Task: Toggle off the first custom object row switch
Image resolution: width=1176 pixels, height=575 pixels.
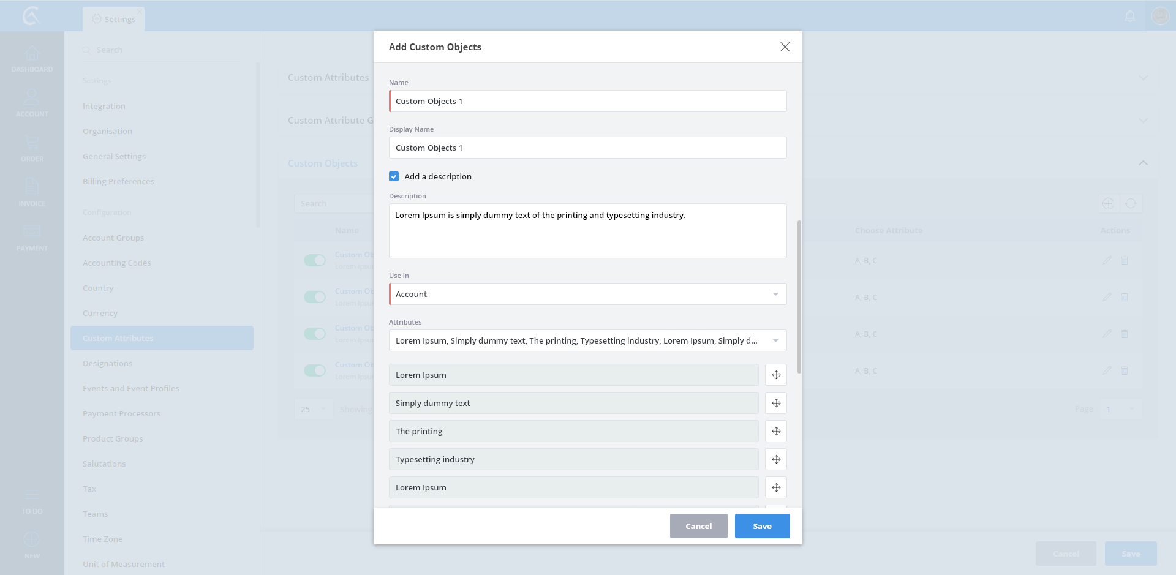Action: point(315,260)
